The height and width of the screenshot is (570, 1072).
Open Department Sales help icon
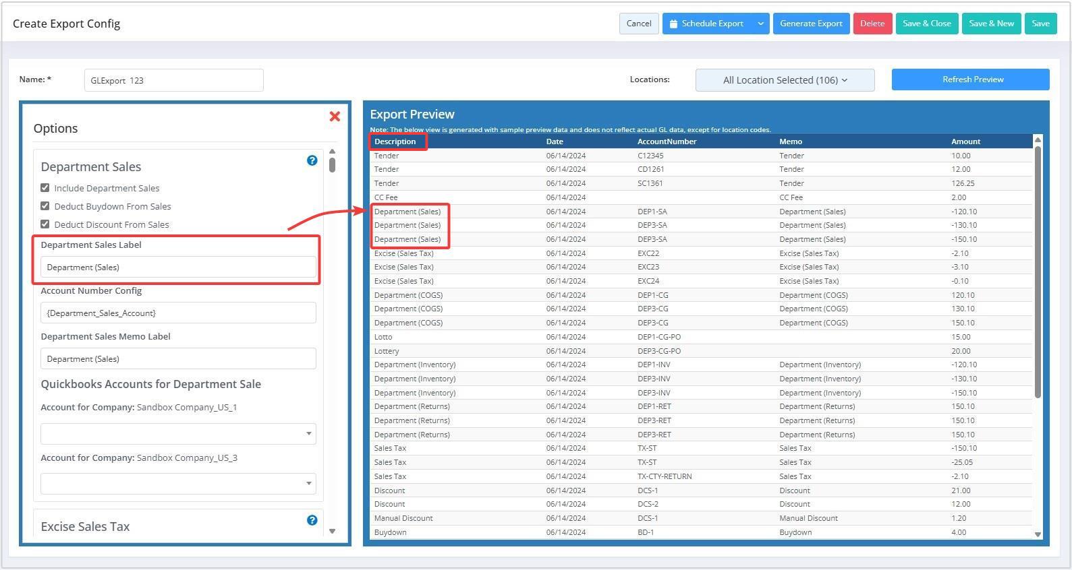click(312, 160)
